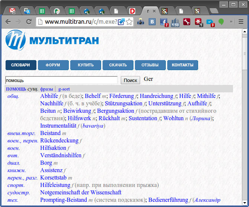
Task: Click the g-sort link
Action: (64, 89)
